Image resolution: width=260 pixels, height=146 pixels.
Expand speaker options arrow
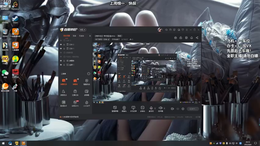(x=164, y=108)
